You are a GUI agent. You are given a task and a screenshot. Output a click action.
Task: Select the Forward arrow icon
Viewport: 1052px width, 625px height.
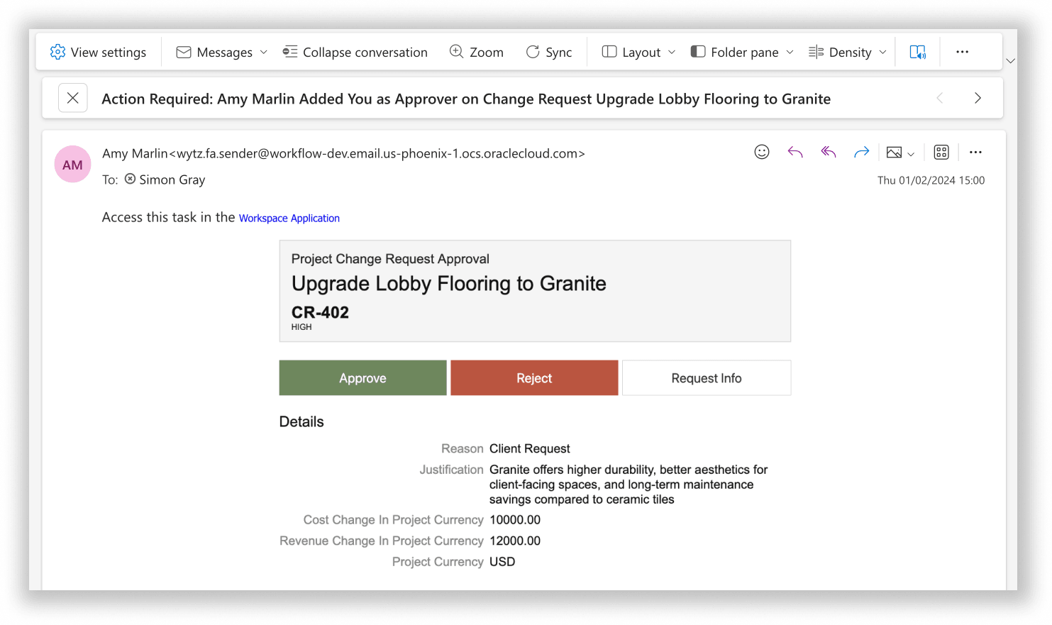coord(861,152)
